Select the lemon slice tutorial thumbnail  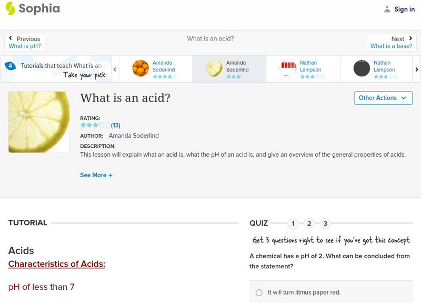(213, 67)
